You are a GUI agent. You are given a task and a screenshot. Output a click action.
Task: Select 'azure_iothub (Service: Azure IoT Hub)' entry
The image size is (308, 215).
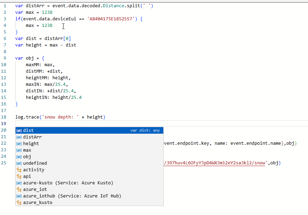coord(89,196)
